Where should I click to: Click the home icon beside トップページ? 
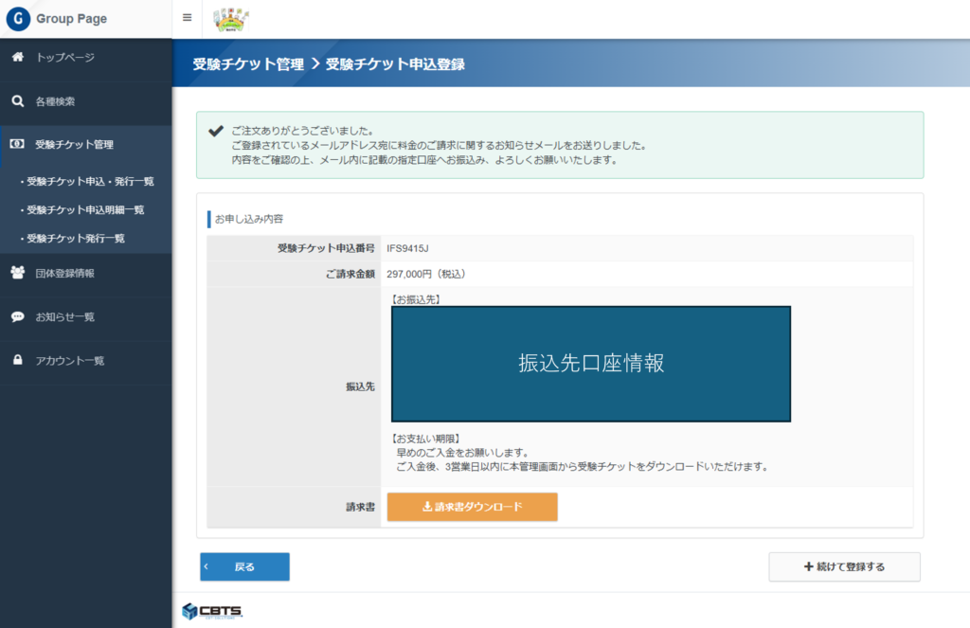point(17,58)
